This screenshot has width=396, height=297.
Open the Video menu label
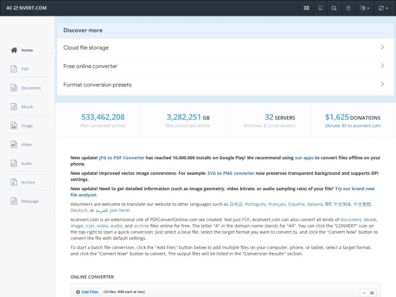point(26,145)
